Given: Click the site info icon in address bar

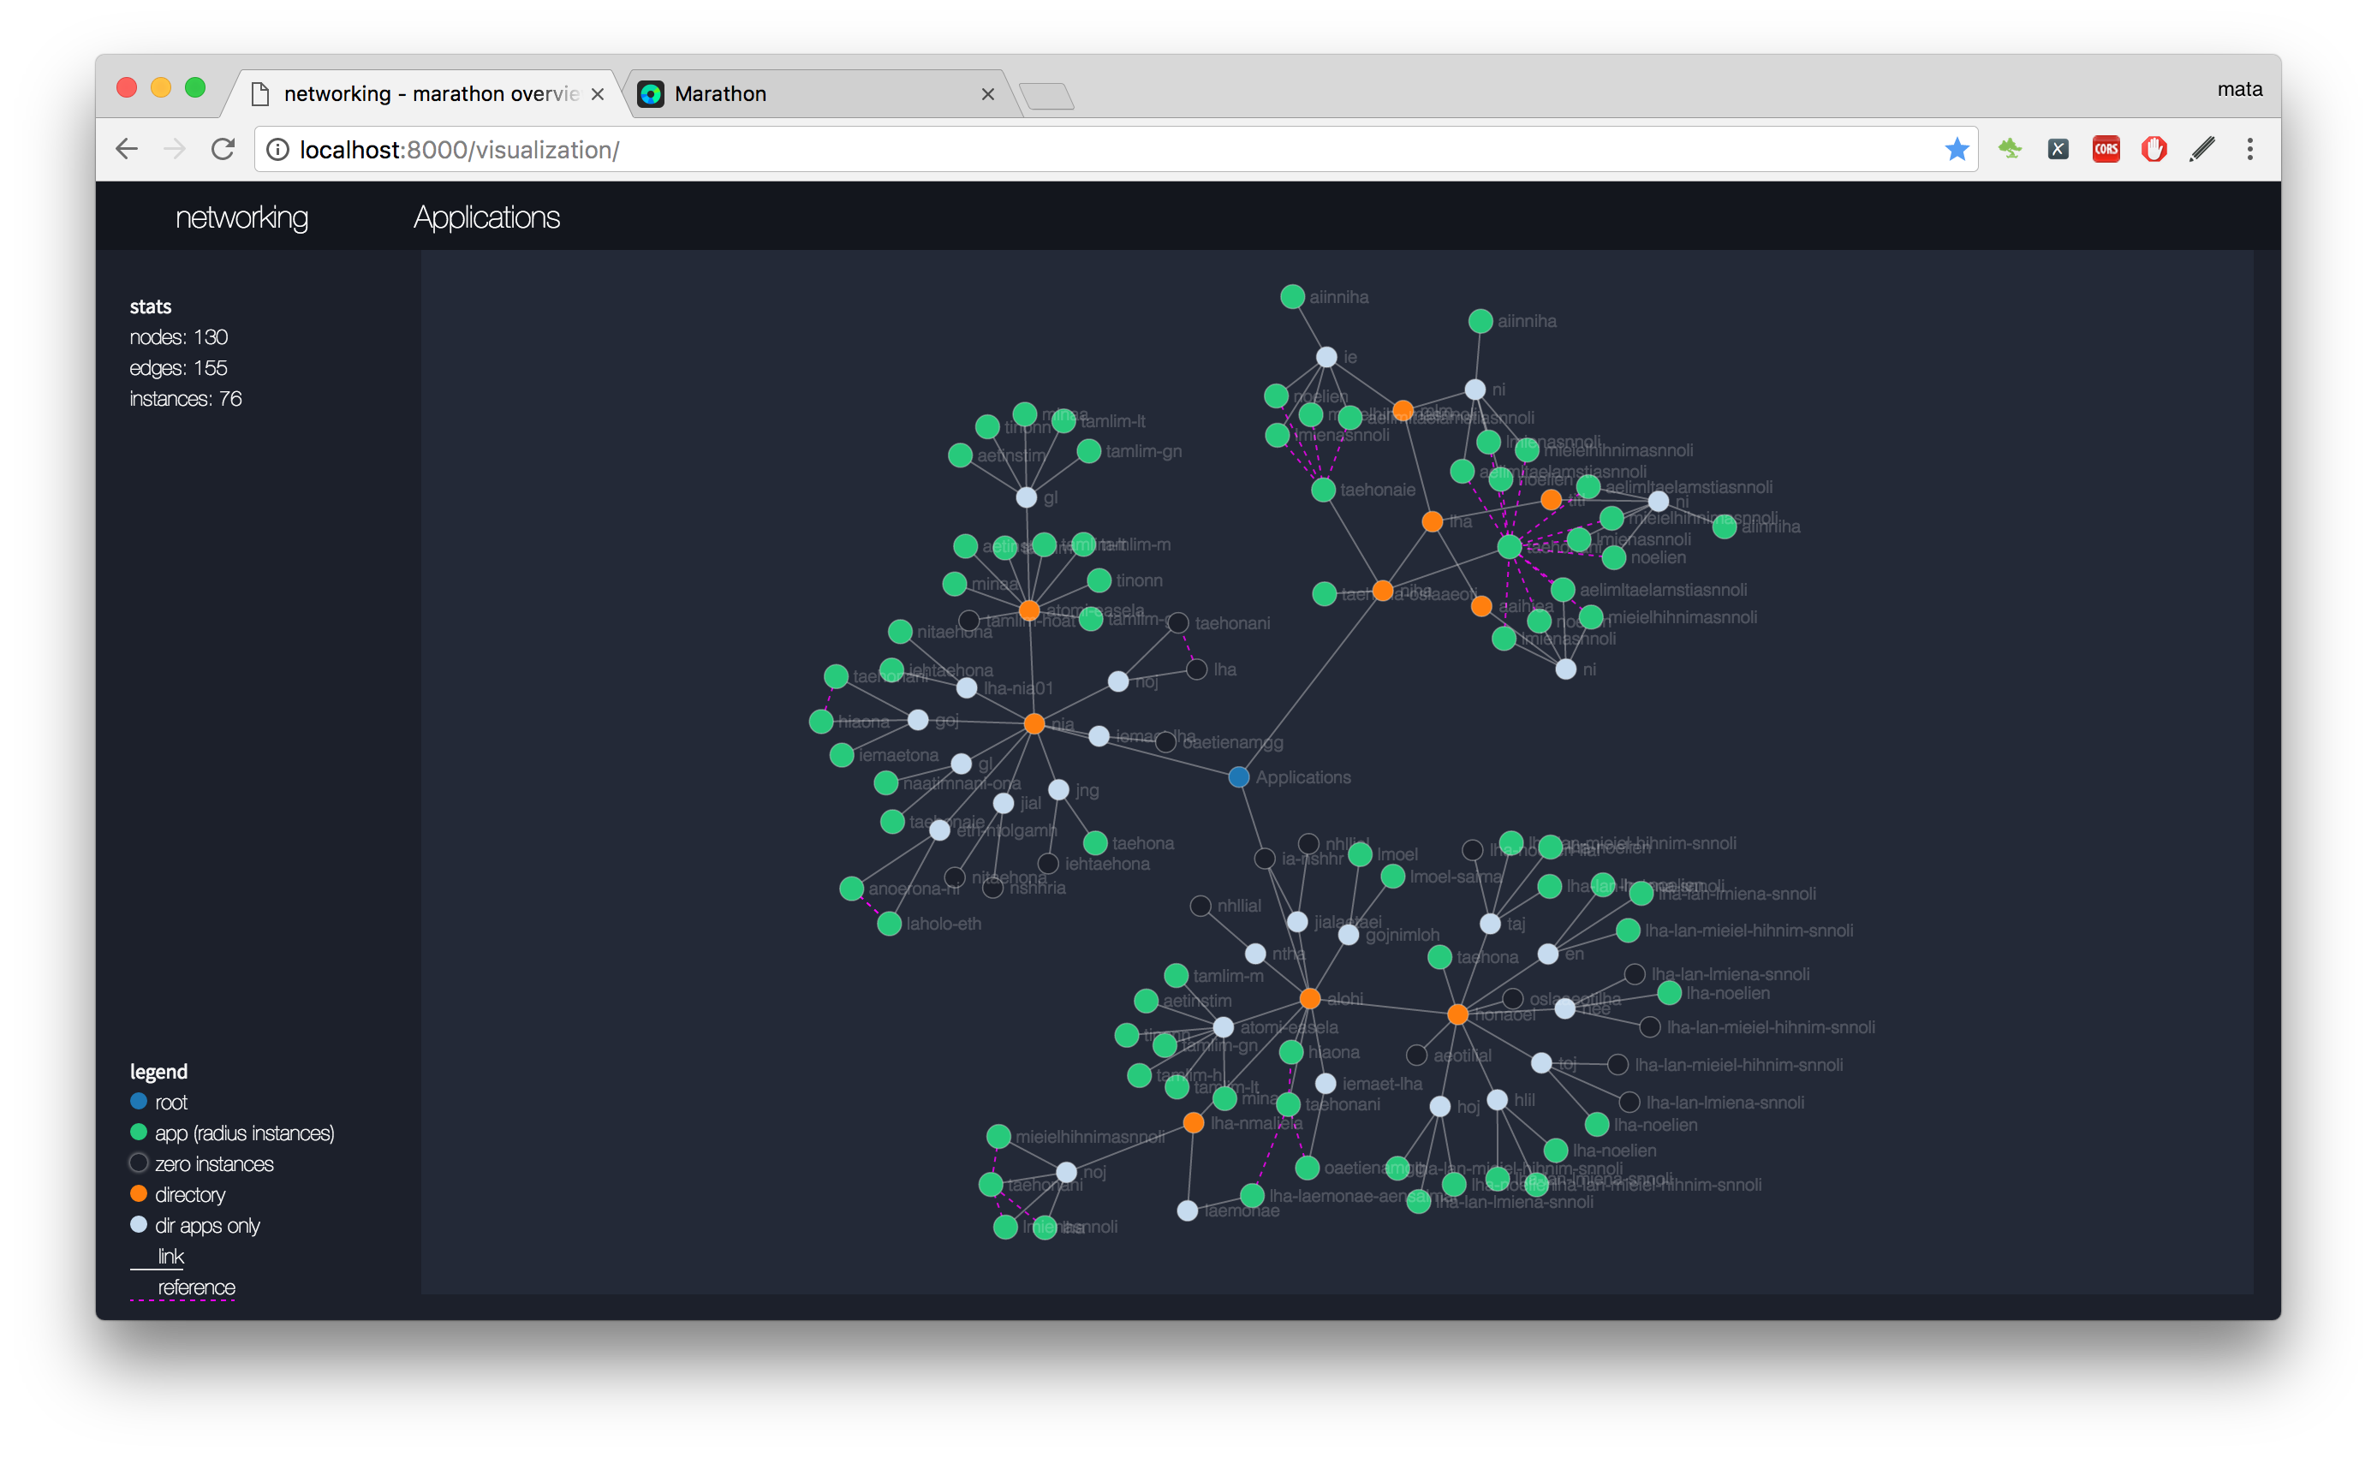Looking at the screenshot, I should [277, 150].
